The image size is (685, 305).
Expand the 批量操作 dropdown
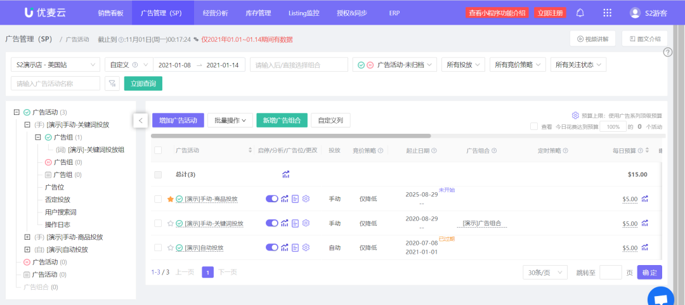click(x=230, y=120)
